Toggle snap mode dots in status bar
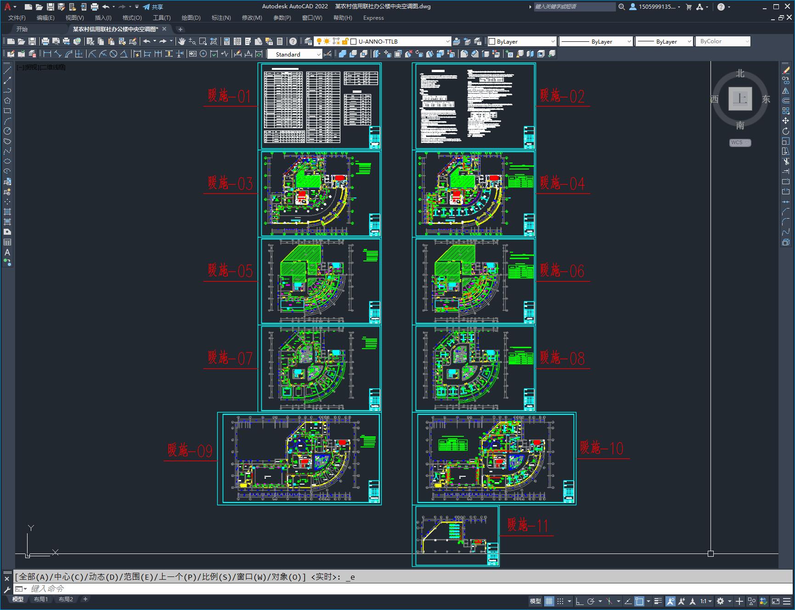 [560, 601]
